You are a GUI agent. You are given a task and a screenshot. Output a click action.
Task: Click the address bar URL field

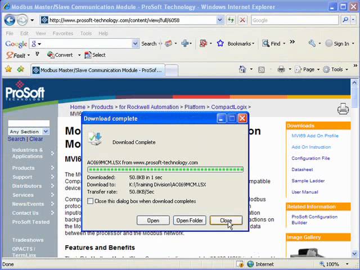(129, 20)
